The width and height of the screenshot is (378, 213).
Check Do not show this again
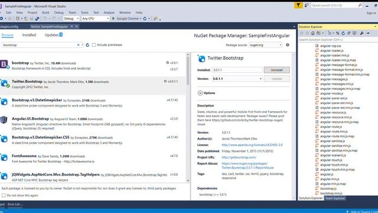[x=4, y=195]
